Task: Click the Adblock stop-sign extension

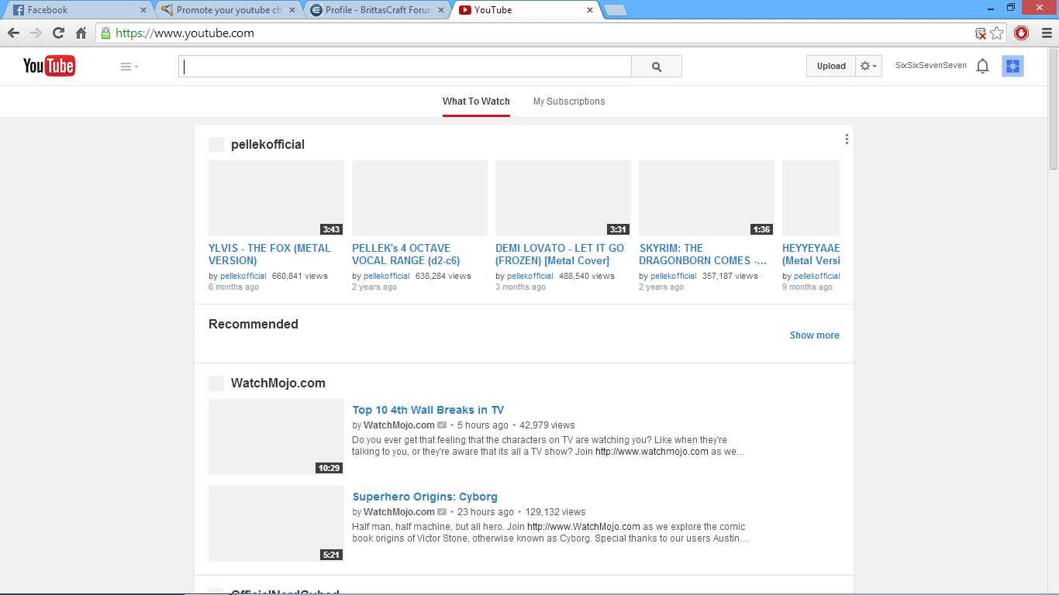Action: pyautogui.click(x=1022, y=33)
